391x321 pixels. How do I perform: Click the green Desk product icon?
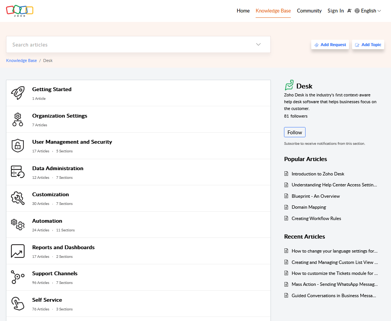(289, 85)
